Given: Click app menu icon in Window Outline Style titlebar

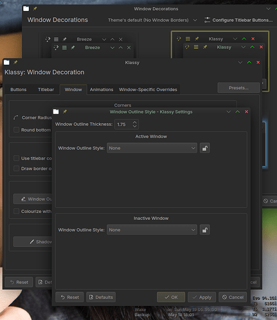Looking at the screenshot, I should (x=56, y=112).
